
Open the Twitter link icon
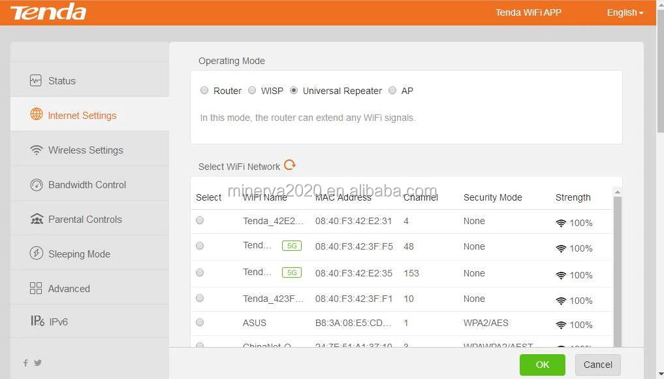coord(38,363)
